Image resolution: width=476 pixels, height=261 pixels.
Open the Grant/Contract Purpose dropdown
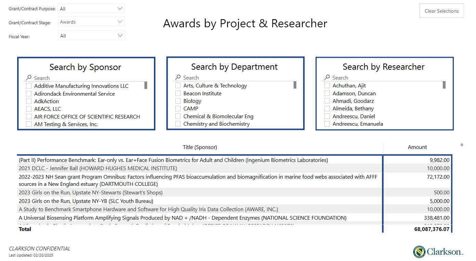tap(91, 9)
